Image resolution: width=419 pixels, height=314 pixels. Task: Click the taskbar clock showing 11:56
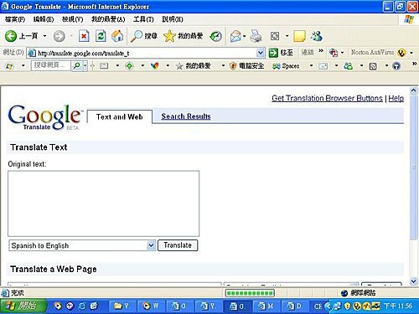398,306
